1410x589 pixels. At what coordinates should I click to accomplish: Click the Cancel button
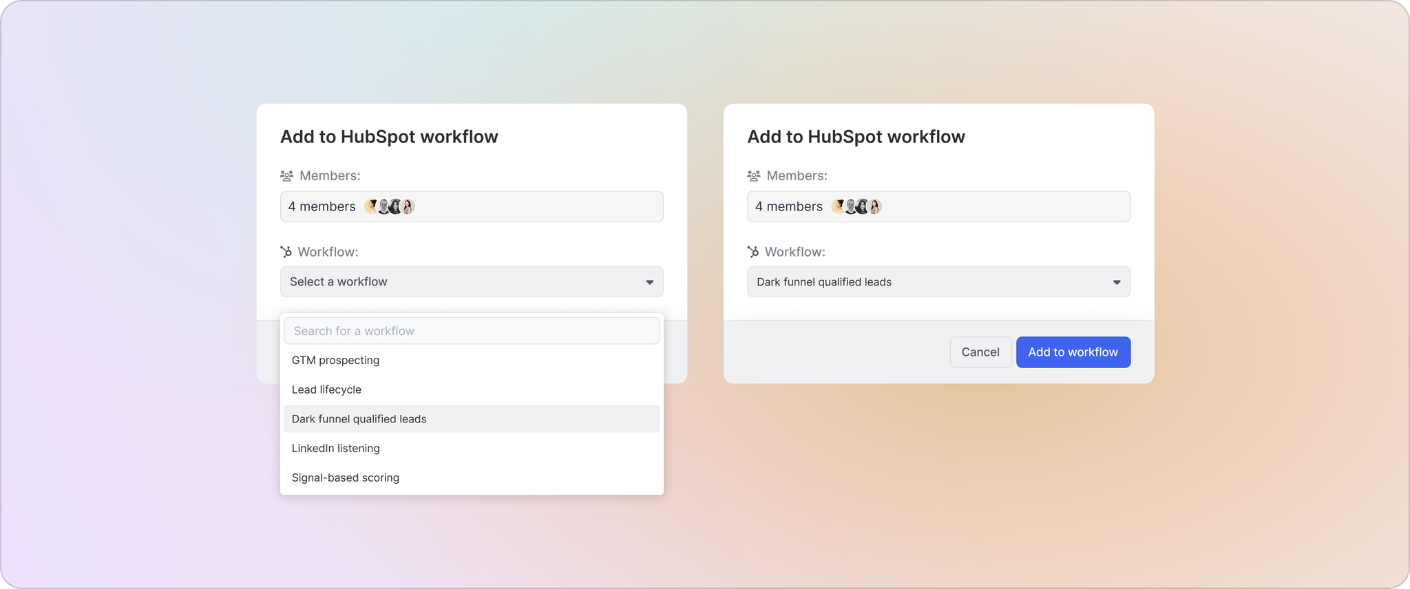980,352
